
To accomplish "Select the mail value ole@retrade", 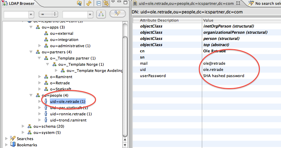I will pyautogui.click(x=214, y=63).
